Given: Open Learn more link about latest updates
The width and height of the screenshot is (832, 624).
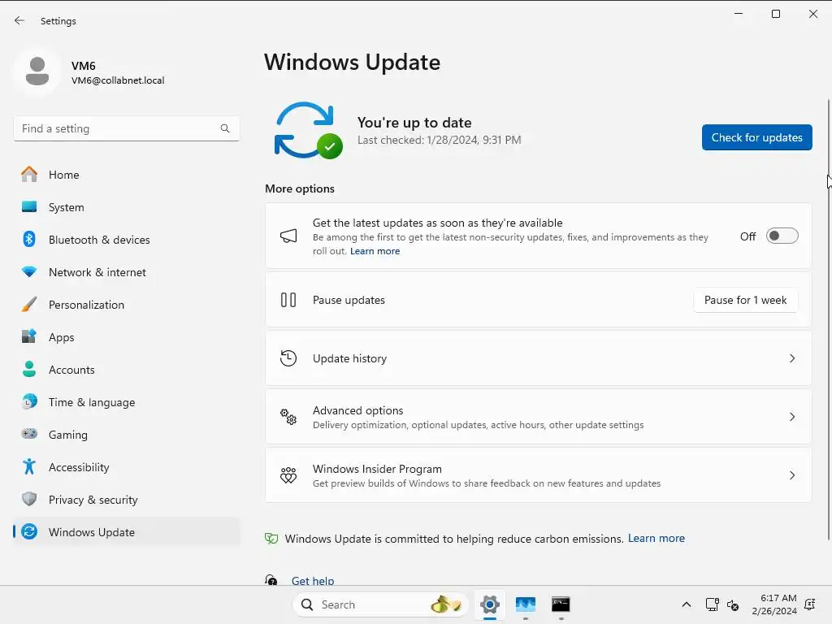Looking at the screenshot, I should tap(375, 251).
